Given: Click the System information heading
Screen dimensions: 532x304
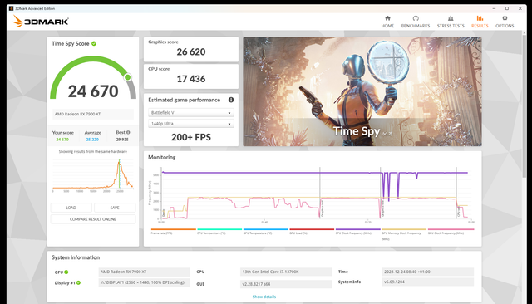Looking at the screenshot, I should (x=76, y=257).
